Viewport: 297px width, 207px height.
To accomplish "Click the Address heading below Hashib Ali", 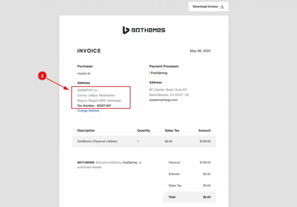I will point(84,83).
